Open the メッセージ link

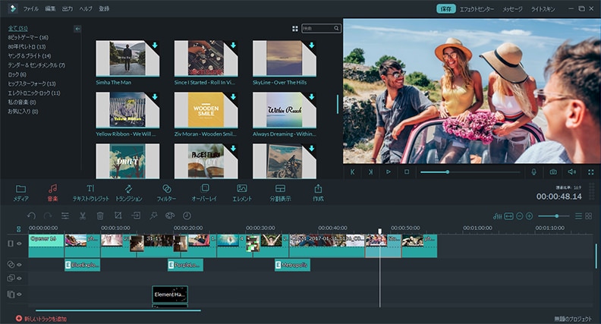512,9
